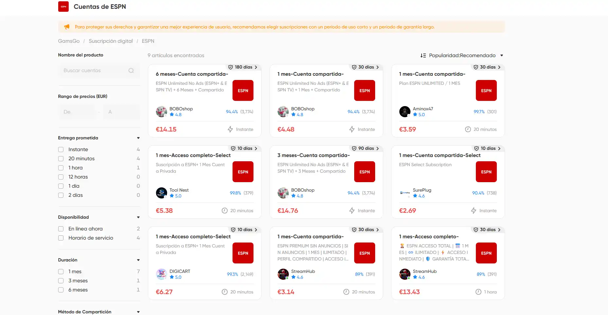Click the ESPN thumbnail on the €14.15 card
Viewport: 608px width, 315px height.
(243, 90)
